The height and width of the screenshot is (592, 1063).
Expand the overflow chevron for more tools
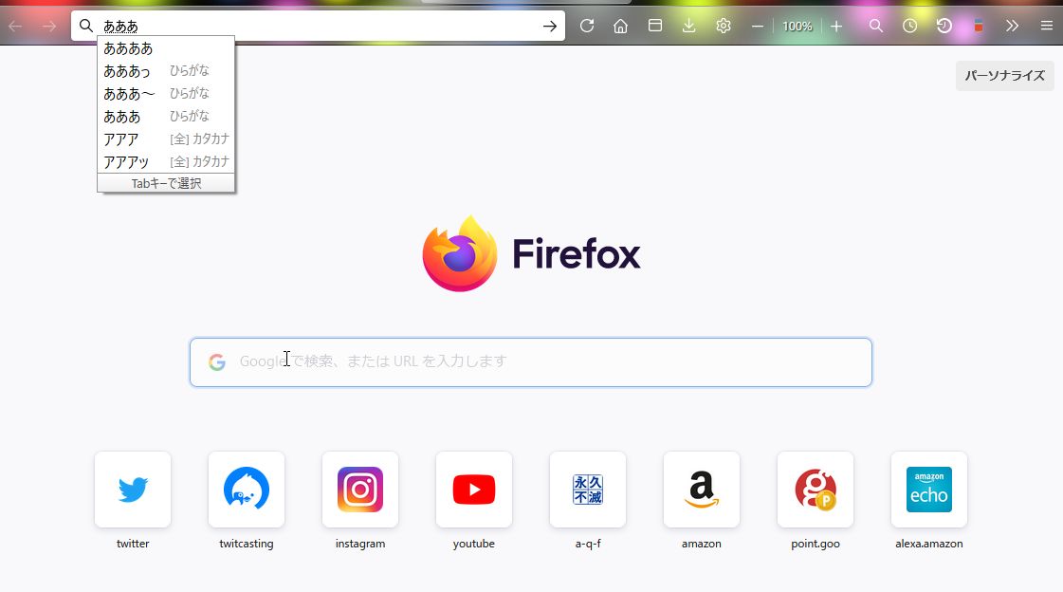point(1013,27)
